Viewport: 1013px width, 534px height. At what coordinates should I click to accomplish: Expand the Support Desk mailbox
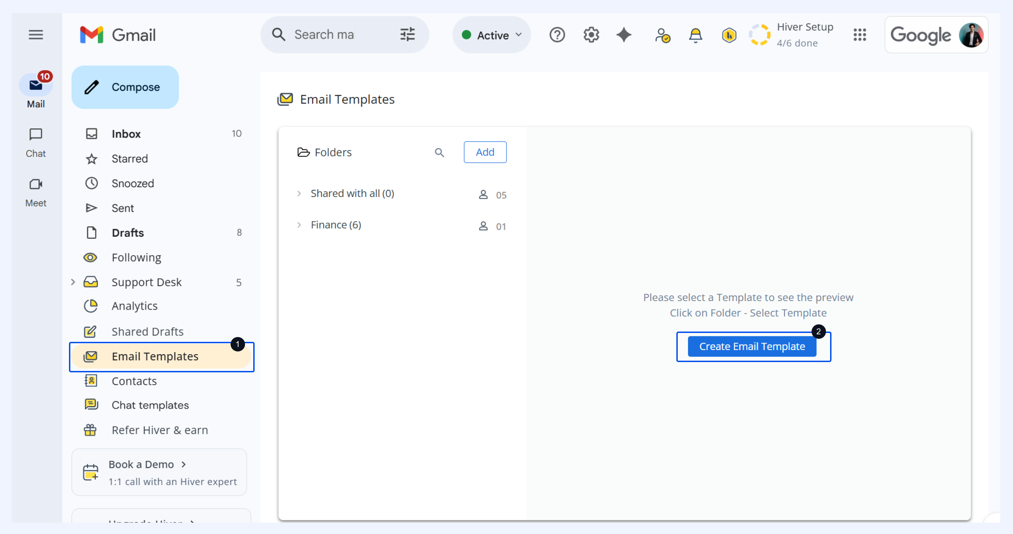[x=73, y=282]
